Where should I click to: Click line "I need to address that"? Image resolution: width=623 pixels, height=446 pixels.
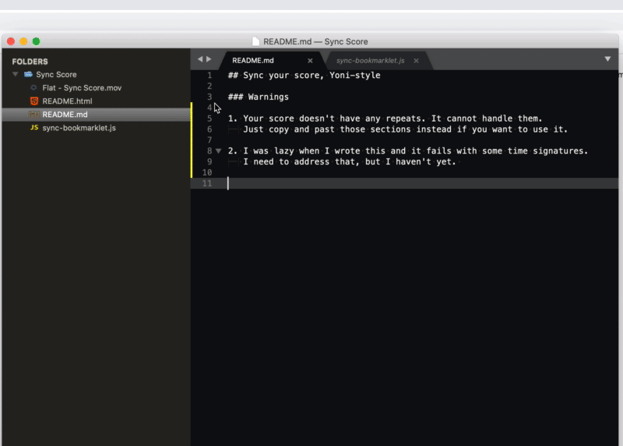pos(350,161)
